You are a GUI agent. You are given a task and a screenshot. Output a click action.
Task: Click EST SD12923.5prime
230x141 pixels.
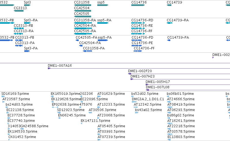59,113
